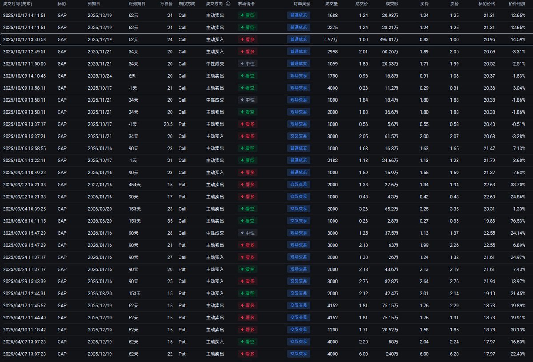Viewport: 533px width, 362px height.
Task: Sort by the 成交额 column header
Action: click(392, 4)
